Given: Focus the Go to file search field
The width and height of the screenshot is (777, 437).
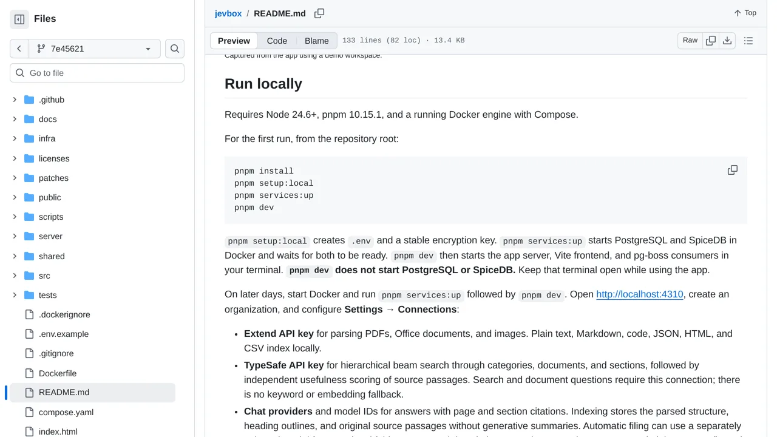Looking at the screenshot, I should pyautogui.click(x=97, y=73).
